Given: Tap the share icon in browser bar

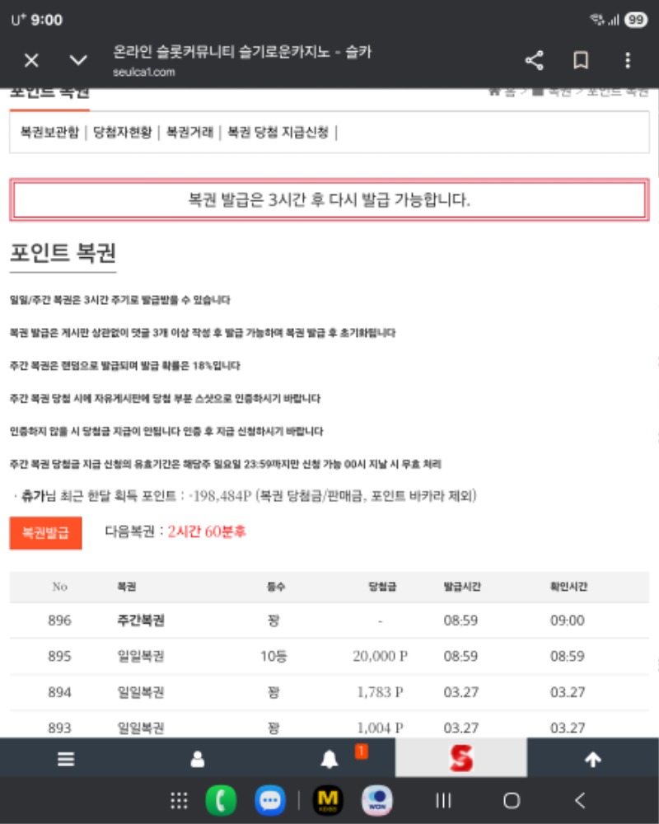Looking at the screenshot, I should point(534,60).
